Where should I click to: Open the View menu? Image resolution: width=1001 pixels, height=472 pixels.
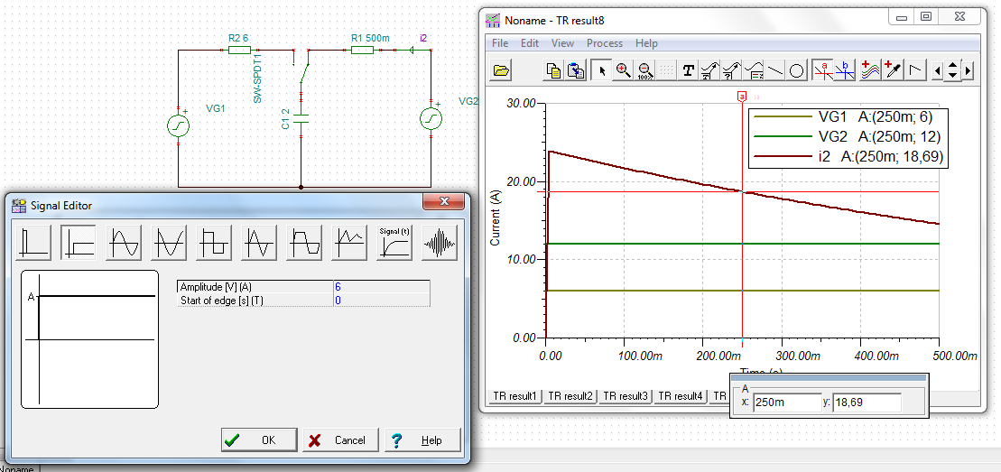point(562,43)
